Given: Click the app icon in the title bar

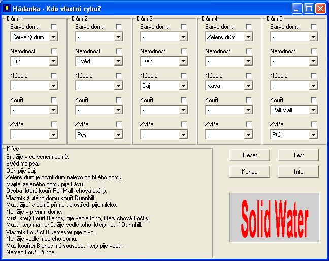Looking at the screenshot, I should coord(7,8).
